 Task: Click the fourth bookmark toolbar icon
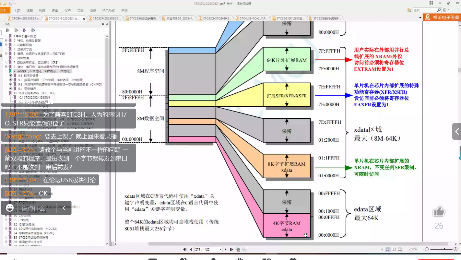pos(33,30)
